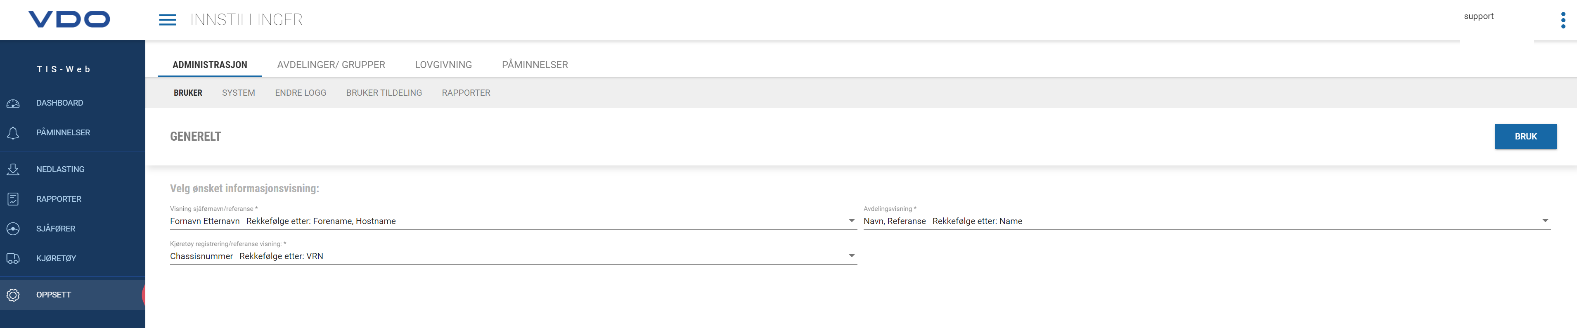Switch to the Lovgivning tab
Screen dimensions: 1577x328
(x=443, y=65)
